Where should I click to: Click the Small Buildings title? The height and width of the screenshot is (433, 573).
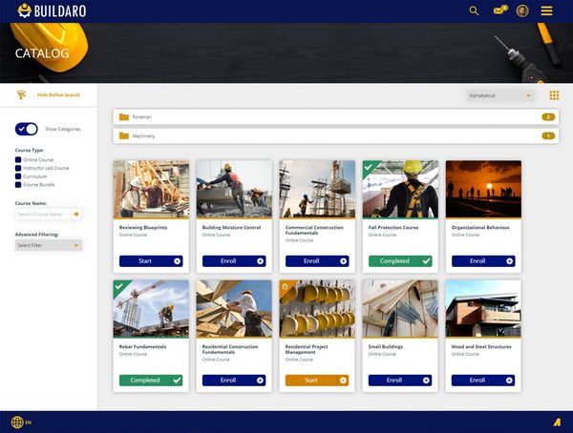point(386,347)
